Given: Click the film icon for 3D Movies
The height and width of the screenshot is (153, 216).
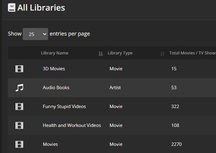Looking at the screenshot, I should pos(19,69).
